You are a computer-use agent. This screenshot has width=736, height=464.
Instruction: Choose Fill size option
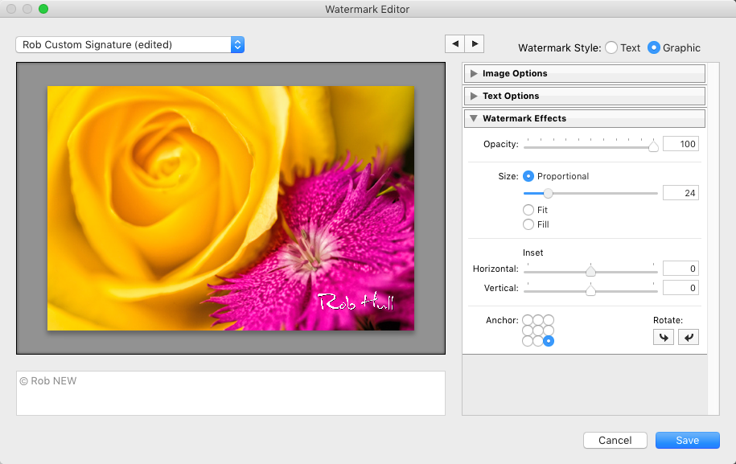click(528, 224)
